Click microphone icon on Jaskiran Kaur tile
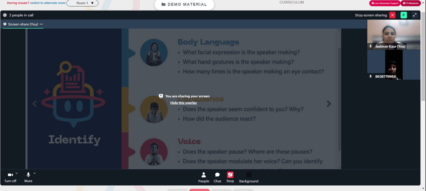The width and height of the screenshot is (426, 191). pyautogui.click(x=371, y=46)
